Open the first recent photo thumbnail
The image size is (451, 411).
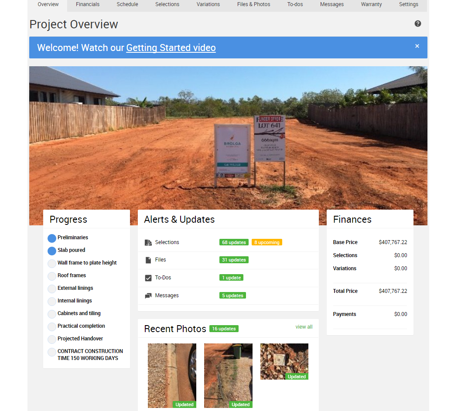(172, 375)
